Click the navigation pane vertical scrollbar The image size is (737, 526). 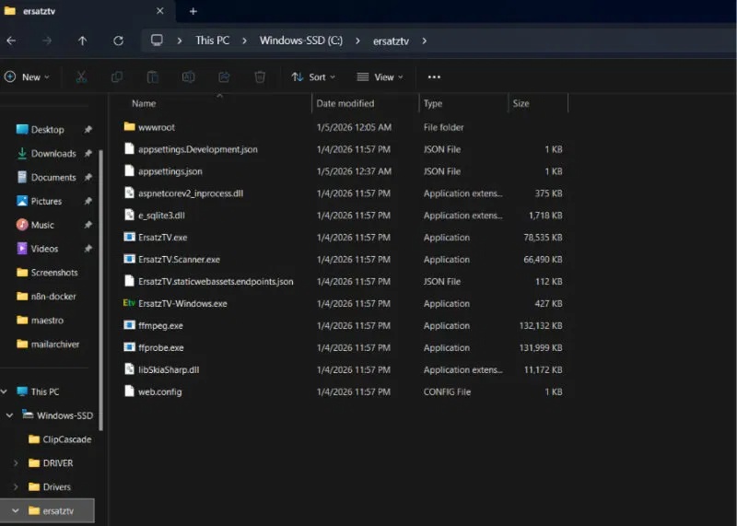coord(101,276)
